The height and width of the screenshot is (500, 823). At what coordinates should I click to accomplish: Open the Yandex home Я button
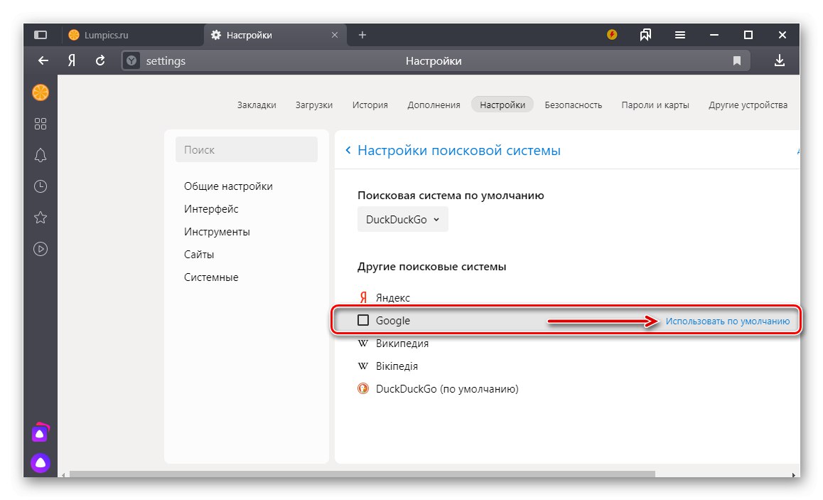(x=72, y=61)
